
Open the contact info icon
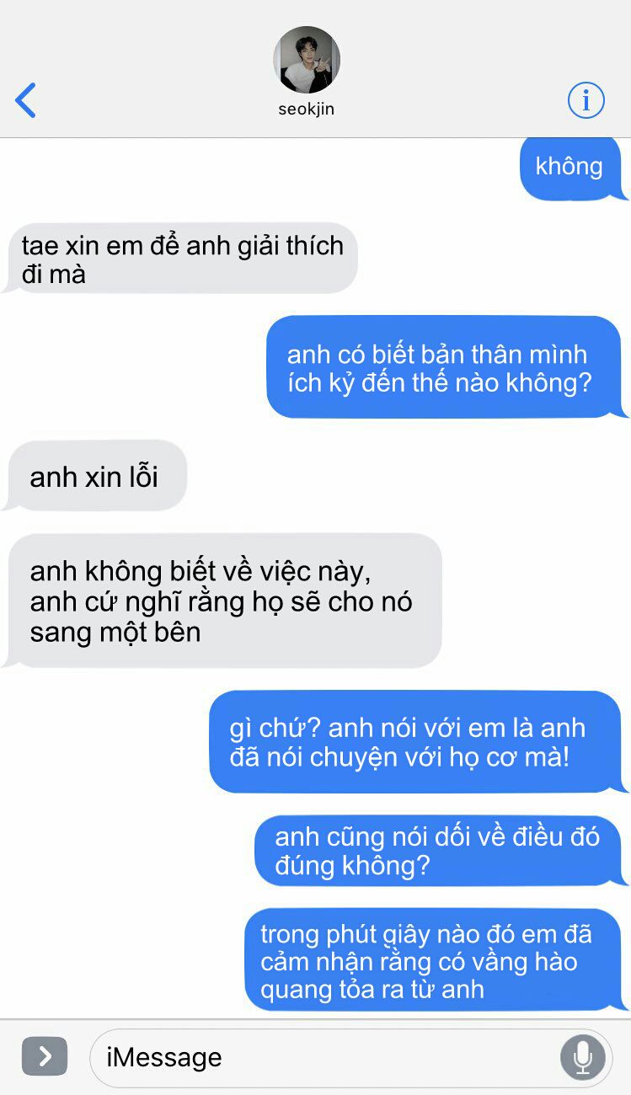[586, 100]
